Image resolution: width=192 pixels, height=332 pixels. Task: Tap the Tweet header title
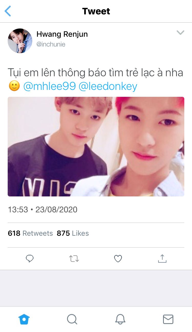96,11
